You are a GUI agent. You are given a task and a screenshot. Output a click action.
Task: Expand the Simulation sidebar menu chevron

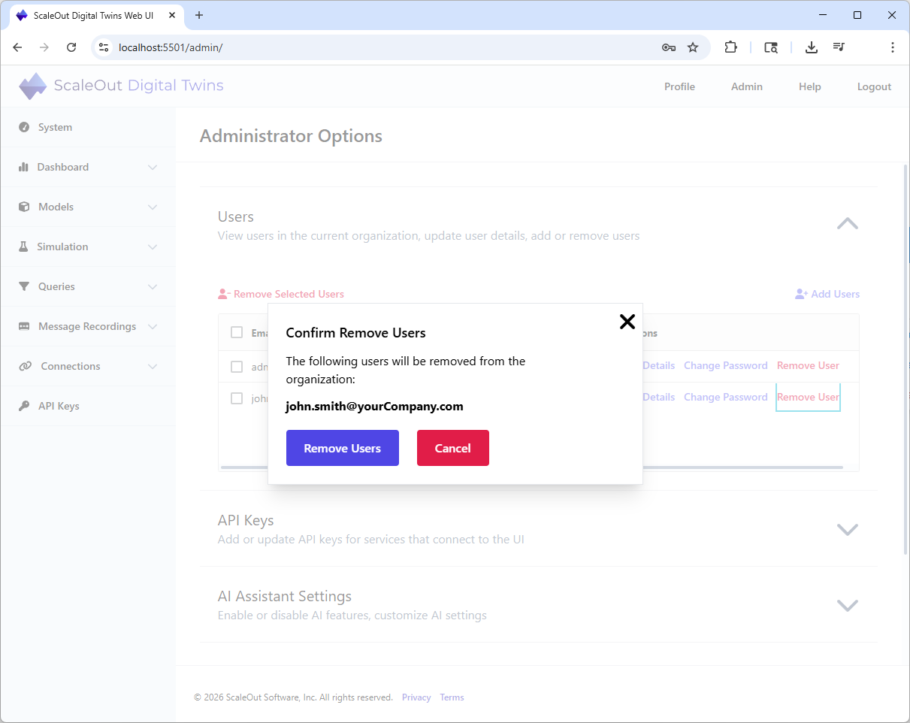[x=153, y=247]
